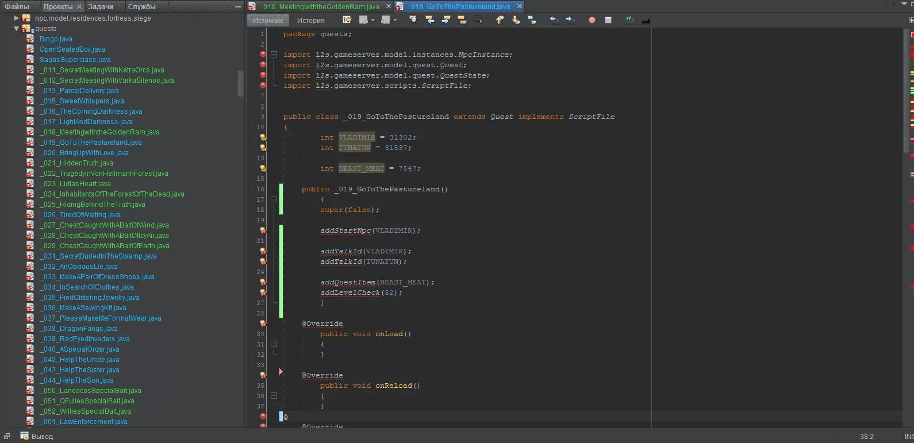Click error bulb beside addStartNpc line
The width and height of the screenshot is (914, 443).
pos(263,230)
